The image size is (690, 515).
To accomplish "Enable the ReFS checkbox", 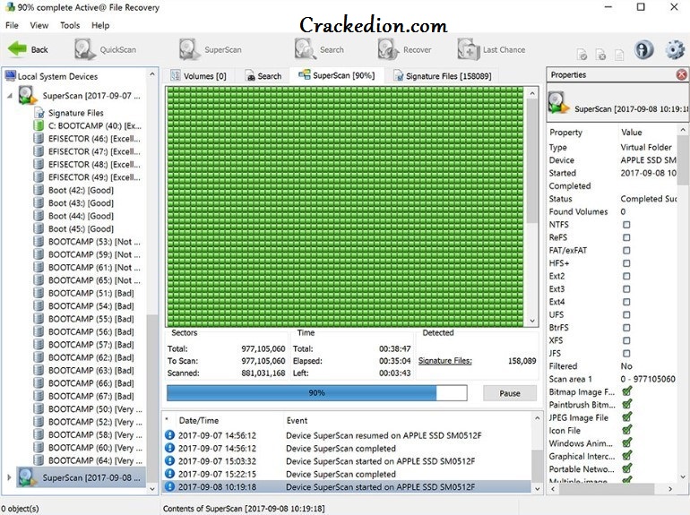I will (626, 237).
